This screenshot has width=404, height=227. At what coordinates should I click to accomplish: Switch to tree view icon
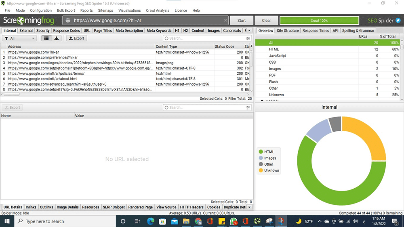tap(56, 38)
